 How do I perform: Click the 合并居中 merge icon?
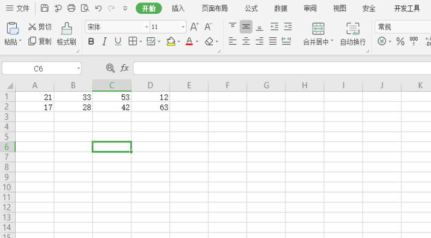click(318, 28)
